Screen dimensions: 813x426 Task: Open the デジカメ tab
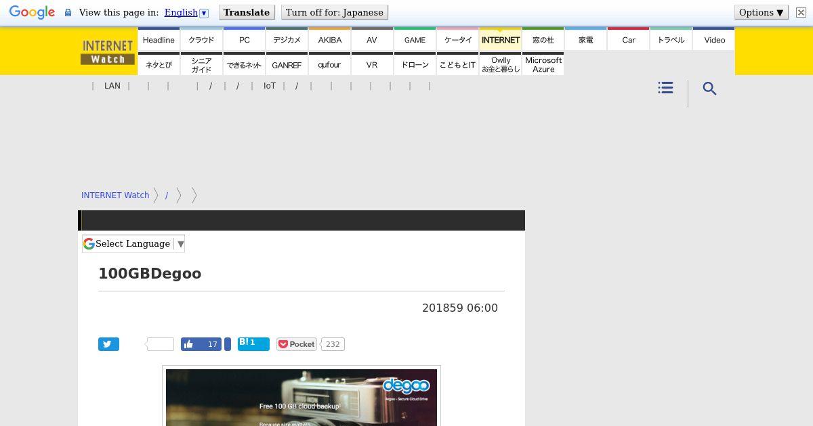(x=287, y=39)
